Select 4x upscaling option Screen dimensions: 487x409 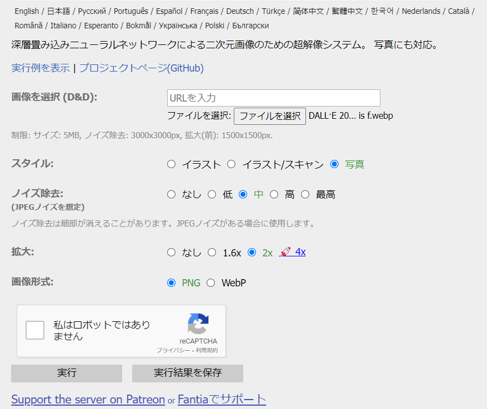point(300,252)
